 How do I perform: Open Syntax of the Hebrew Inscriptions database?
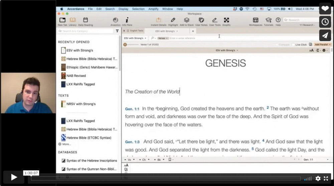pos(92,160)
